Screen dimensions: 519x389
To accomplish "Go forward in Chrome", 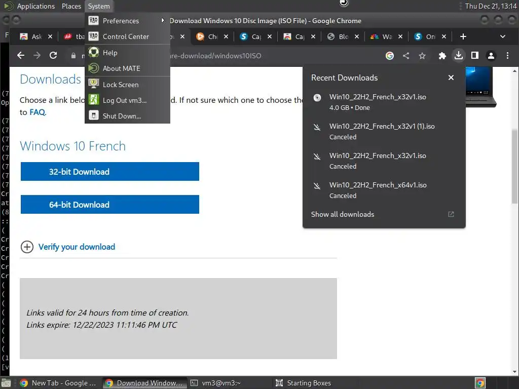I will pos(37,56).
